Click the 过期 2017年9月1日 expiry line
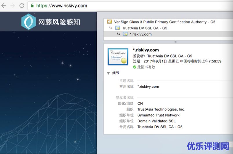The height and width of the screenshot is (154, 233). click(177, 61)
